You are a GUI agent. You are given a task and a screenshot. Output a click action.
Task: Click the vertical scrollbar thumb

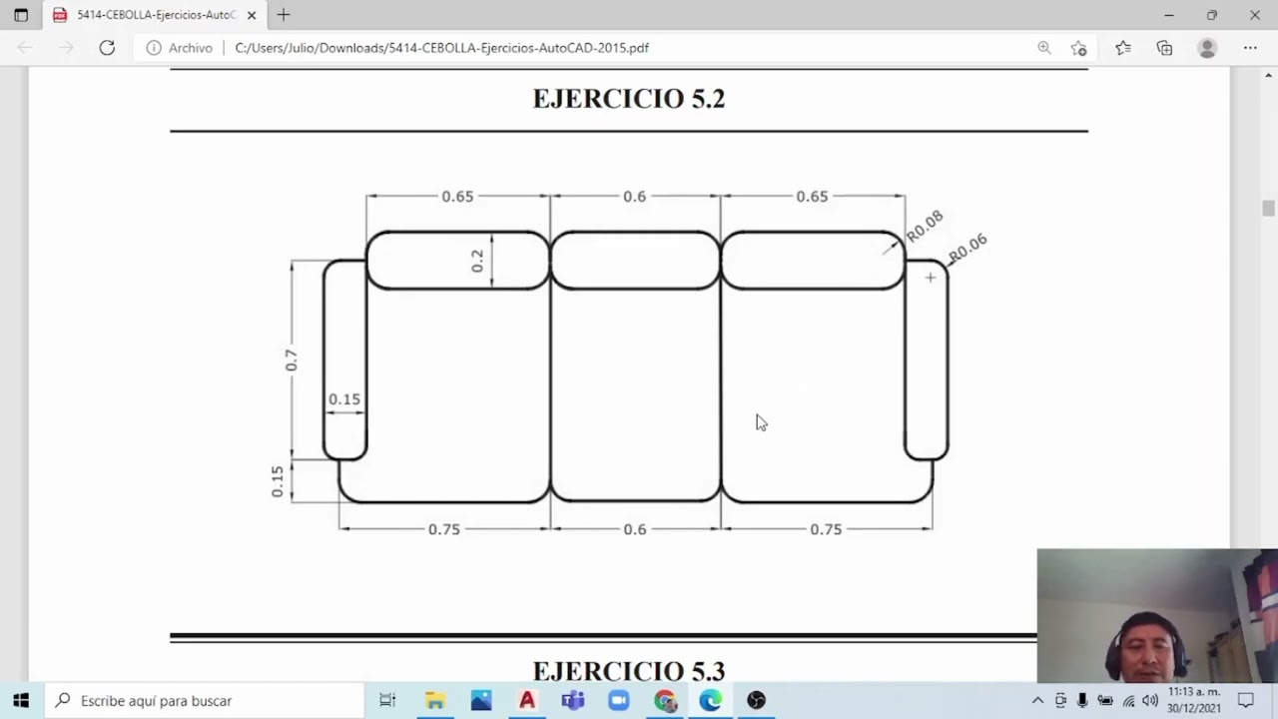1268,208
